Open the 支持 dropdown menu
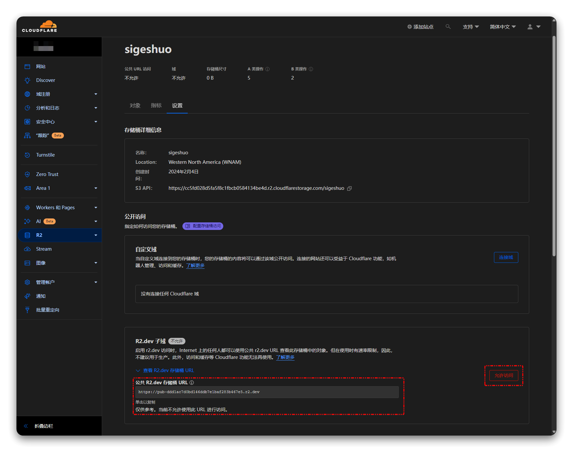This screenshot has width=573, height=452. [471, 27]
